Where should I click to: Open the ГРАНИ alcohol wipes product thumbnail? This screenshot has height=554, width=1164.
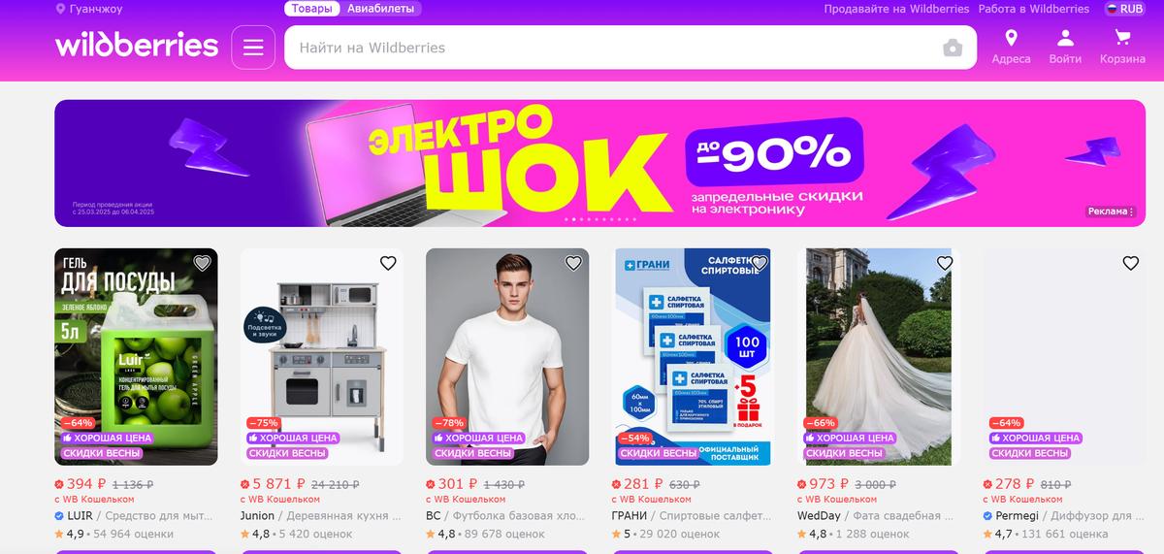(693, 357)
